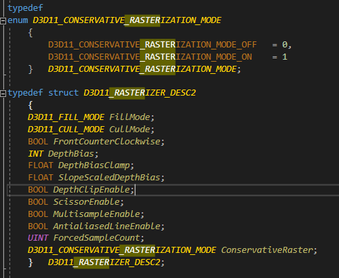Click the DepthBiasClamp member
Image resolution: width=339 pixels, height=278 pixels.
coord(94,165)
